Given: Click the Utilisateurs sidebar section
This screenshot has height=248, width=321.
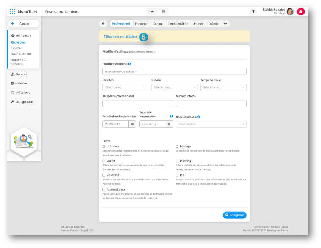Looking at the screenshot, I should point(21,35).
